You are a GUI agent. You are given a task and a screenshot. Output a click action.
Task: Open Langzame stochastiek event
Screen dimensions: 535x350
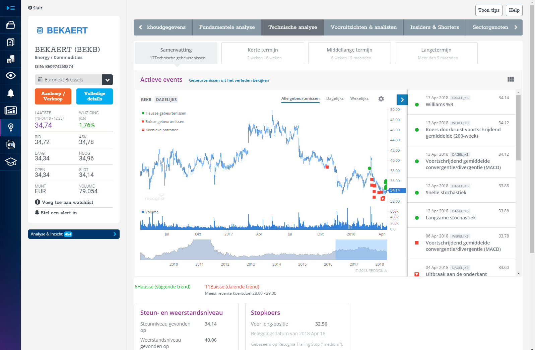461,215
